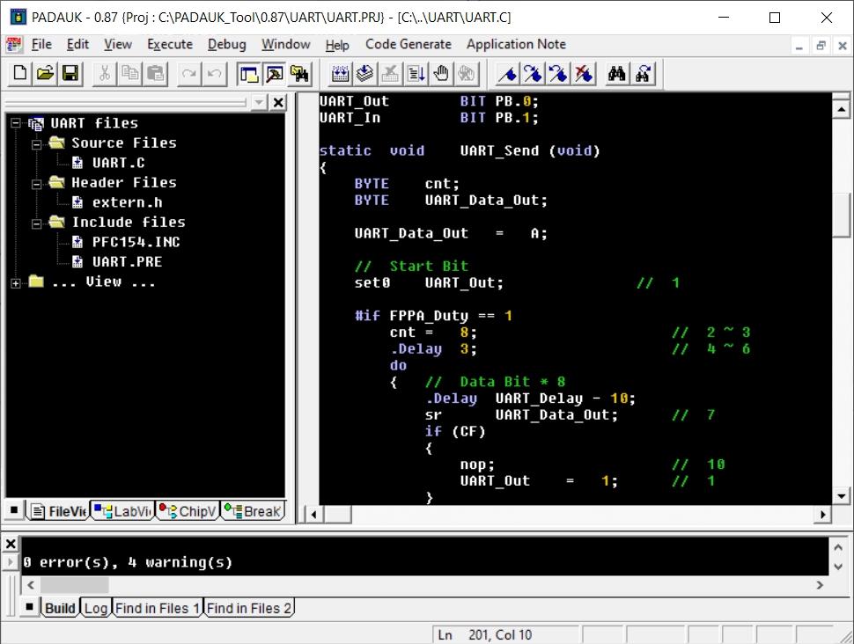Collapse the Include files folder
854x644 pixels.
37,223
